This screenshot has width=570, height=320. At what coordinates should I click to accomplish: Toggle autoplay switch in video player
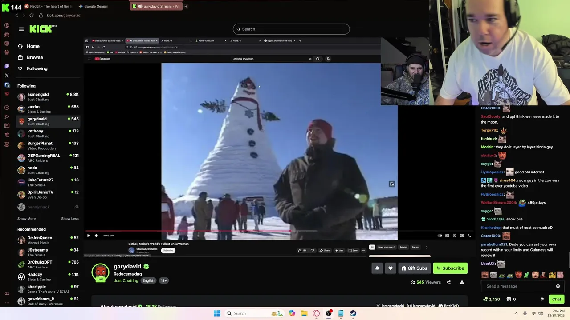pos(440,236)
